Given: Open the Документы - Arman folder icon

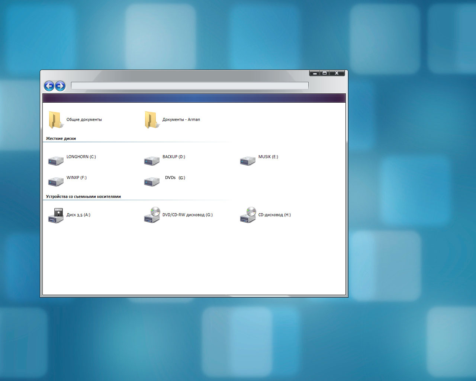Looking at the screenshot, I should [151, 120].
